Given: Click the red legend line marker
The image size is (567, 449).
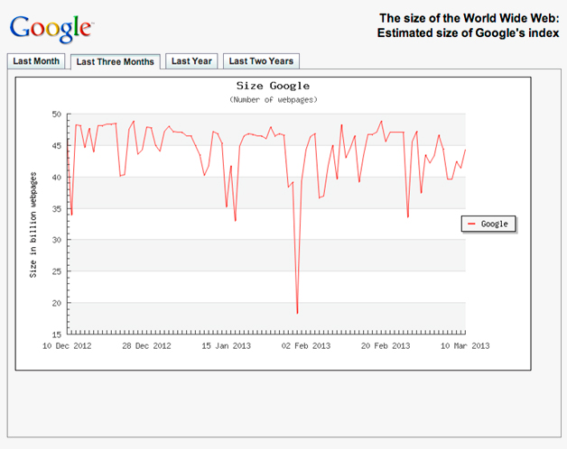Looking at the screenshot, I should 471,224.
